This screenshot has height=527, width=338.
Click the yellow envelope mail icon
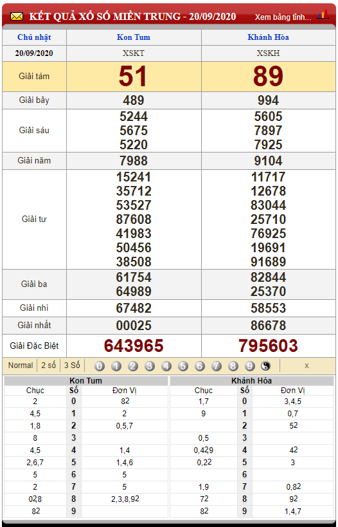[x=17, y=17]
